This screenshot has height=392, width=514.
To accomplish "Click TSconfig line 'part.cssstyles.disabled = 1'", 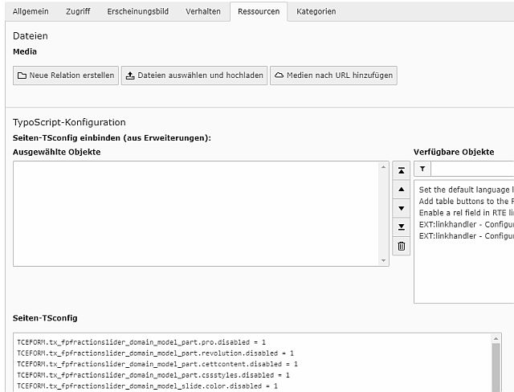I will (x=153, y=375).
